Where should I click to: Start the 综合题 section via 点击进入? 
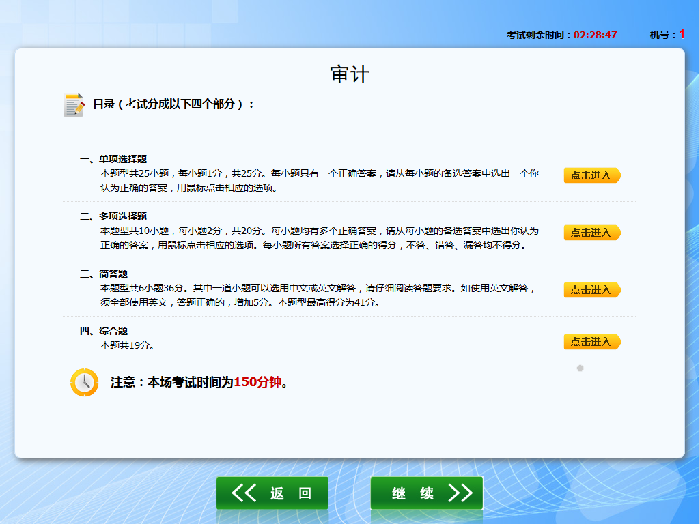[x=591, y=342]
